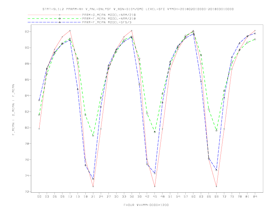Screen dimensions: 278x214
Task: Click y-axis tick label 82
Action: coord(27,112)
